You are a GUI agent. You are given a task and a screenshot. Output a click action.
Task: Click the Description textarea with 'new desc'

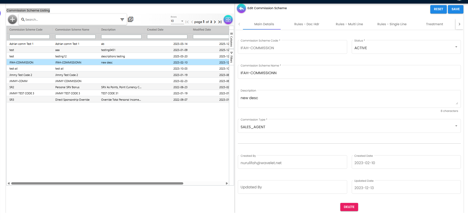(x=349, y=99)
